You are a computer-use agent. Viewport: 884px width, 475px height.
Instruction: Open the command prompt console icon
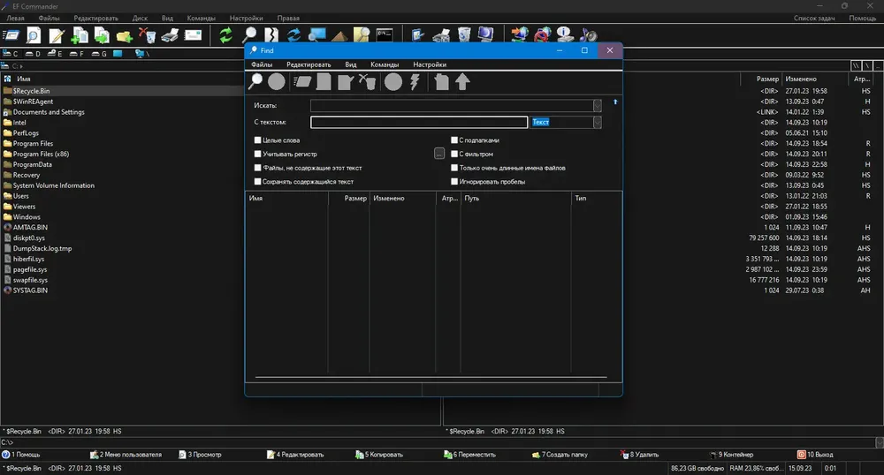(385, 35)
